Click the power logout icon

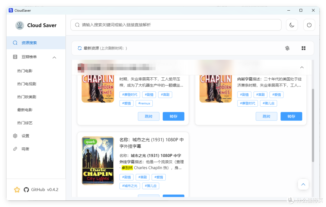(x=309, y=25)
